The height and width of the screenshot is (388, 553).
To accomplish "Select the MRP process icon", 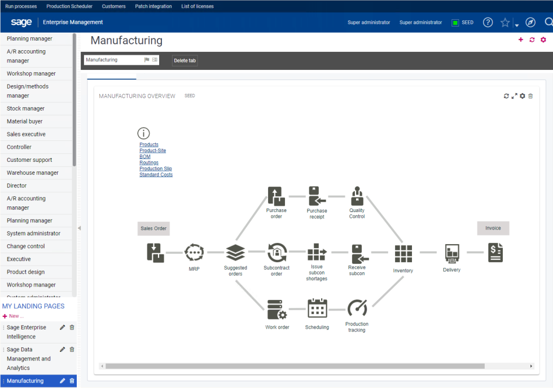I will point(194,253).
